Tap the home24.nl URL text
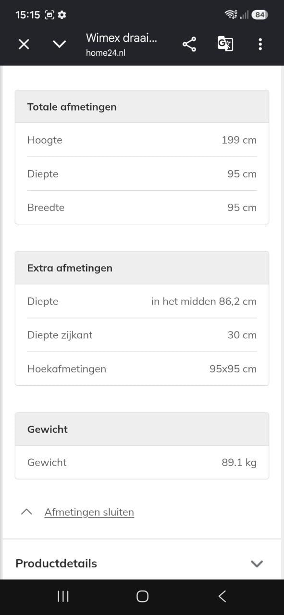The width and height of the screenshot is (284, 615). (106, 53)
